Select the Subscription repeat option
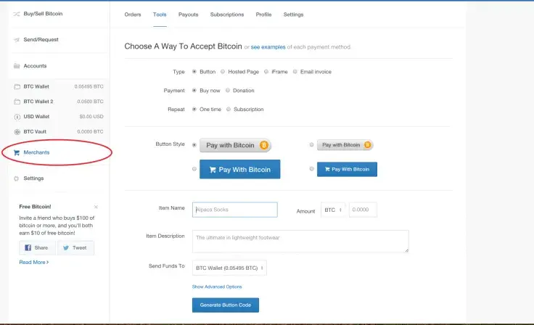Image resolution: width=534 pixels, height=325 pixels. 229,110
